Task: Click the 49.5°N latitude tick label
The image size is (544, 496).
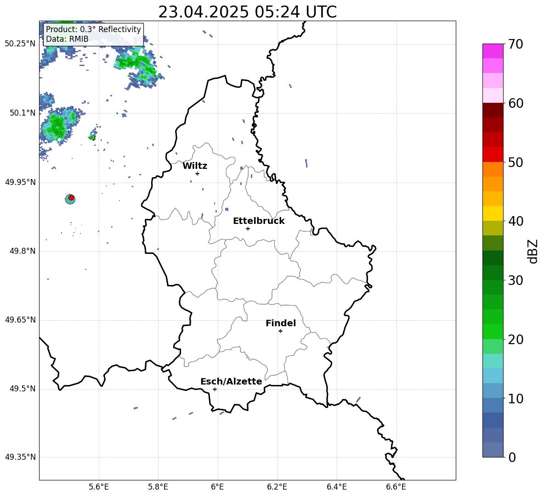Action: tap(23, 389)
